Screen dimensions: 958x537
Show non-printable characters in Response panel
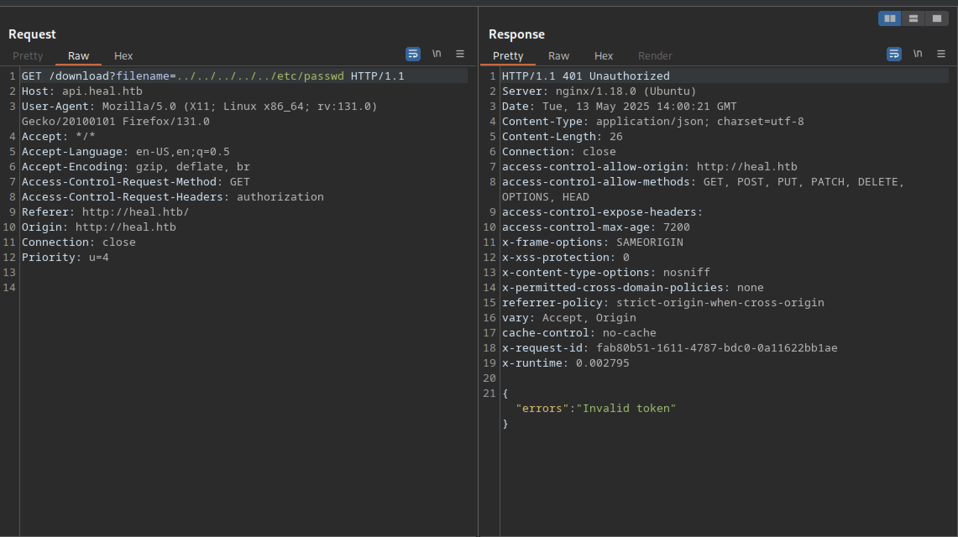click(918, 54)
